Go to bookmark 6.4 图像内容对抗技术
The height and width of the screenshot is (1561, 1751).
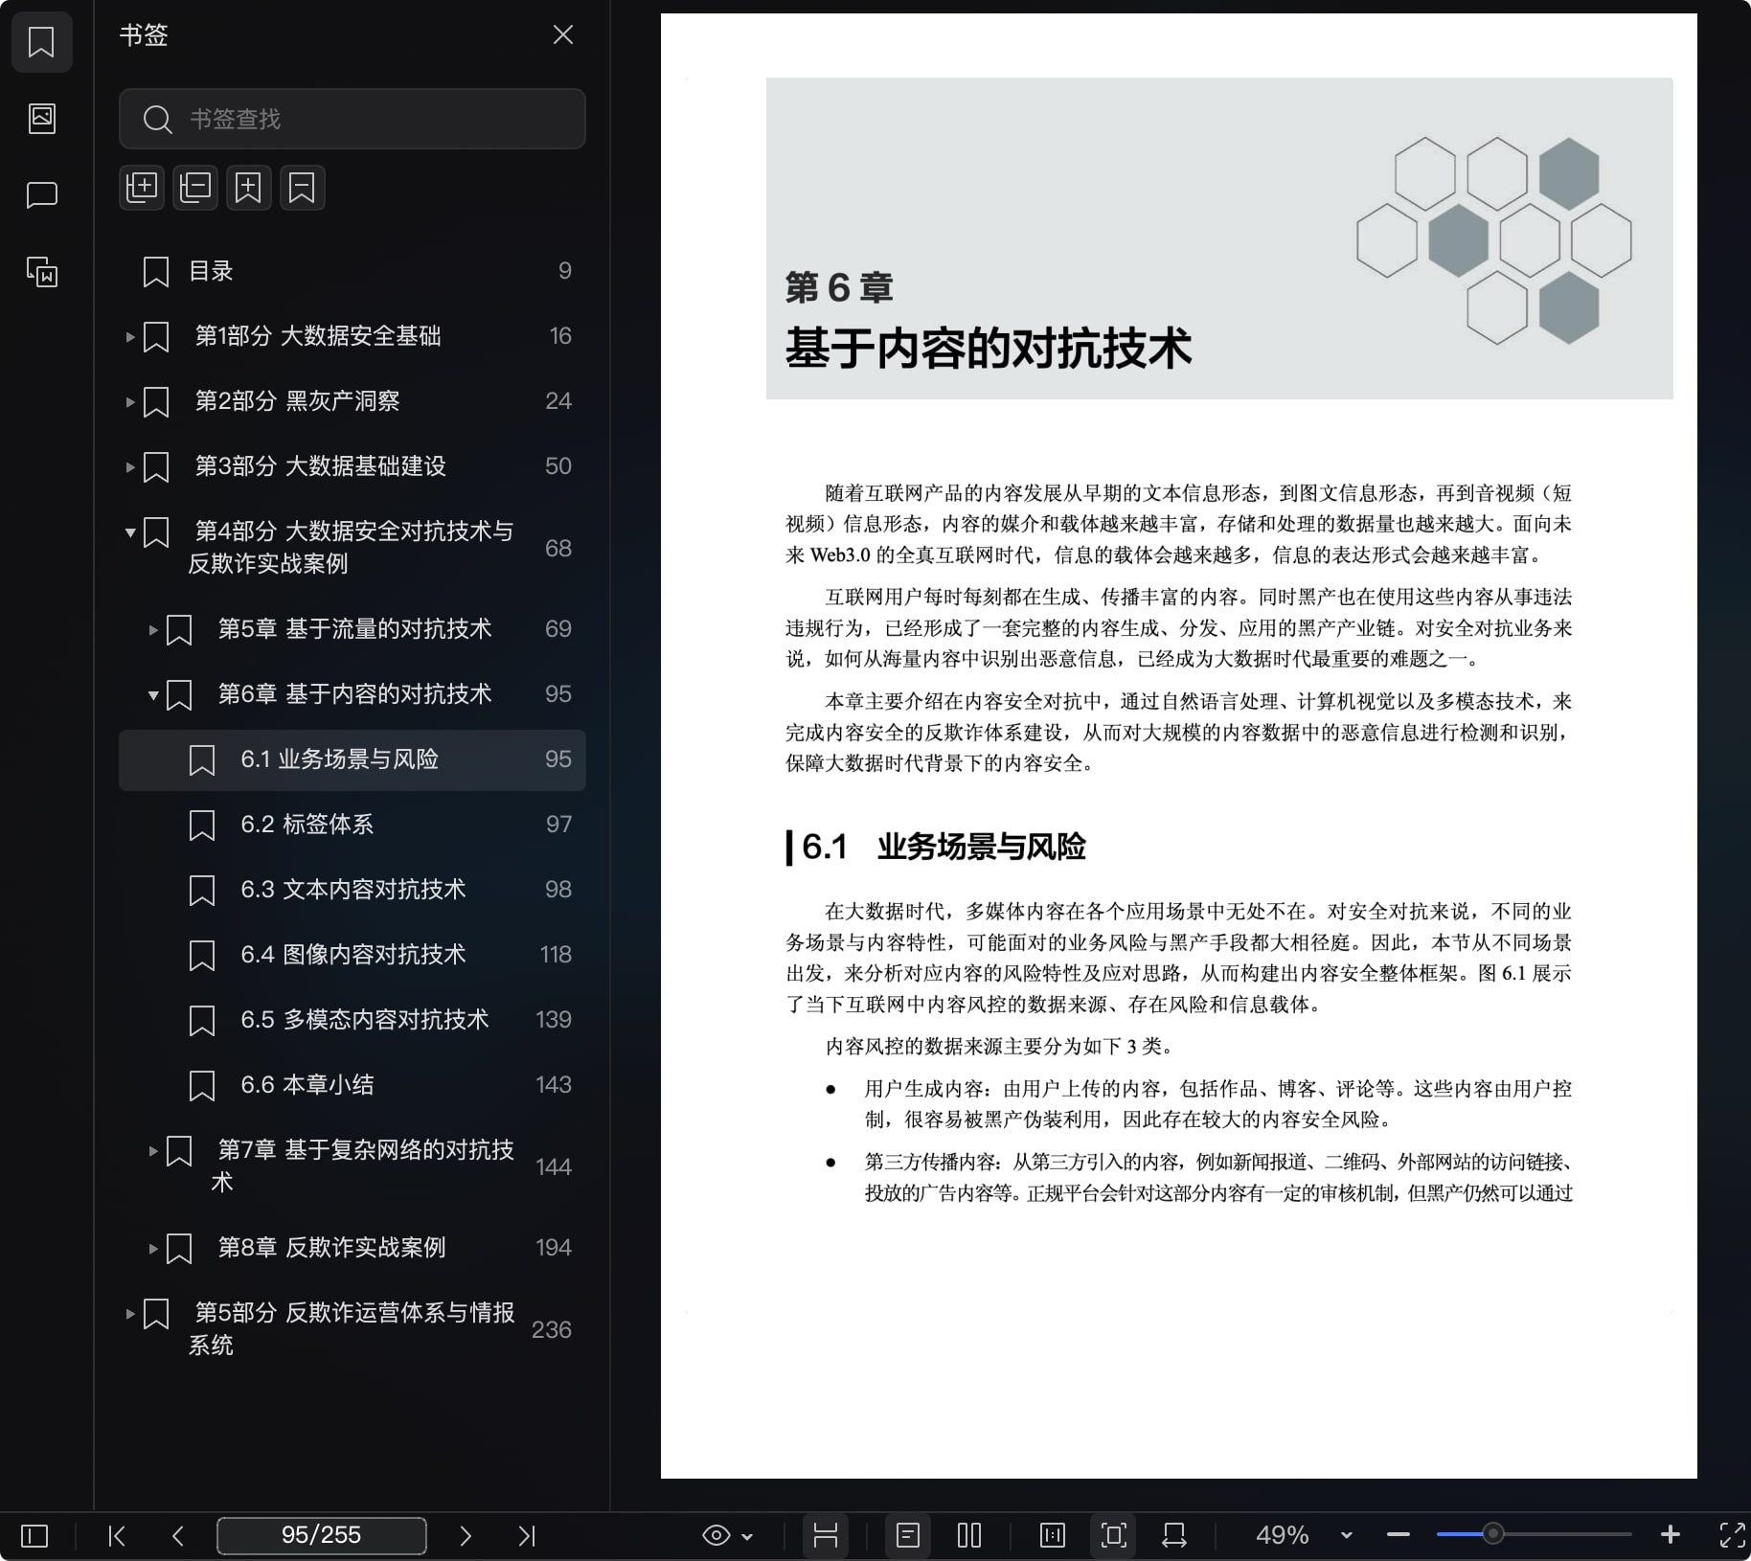352,955
